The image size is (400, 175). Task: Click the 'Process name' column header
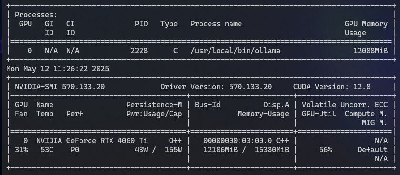[216, 24]
